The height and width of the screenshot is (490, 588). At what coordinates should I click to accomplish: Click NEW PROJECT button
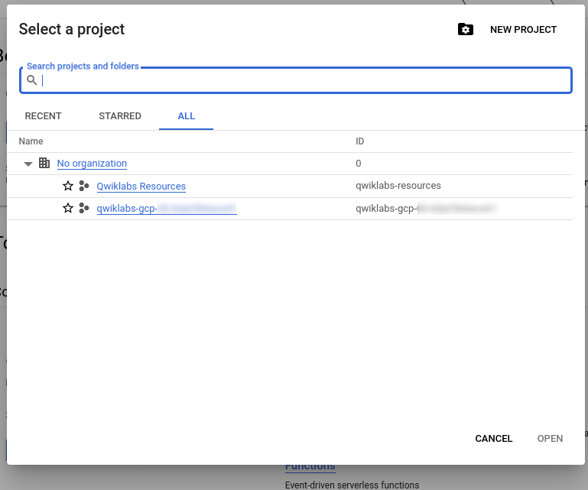click(523, 30)
